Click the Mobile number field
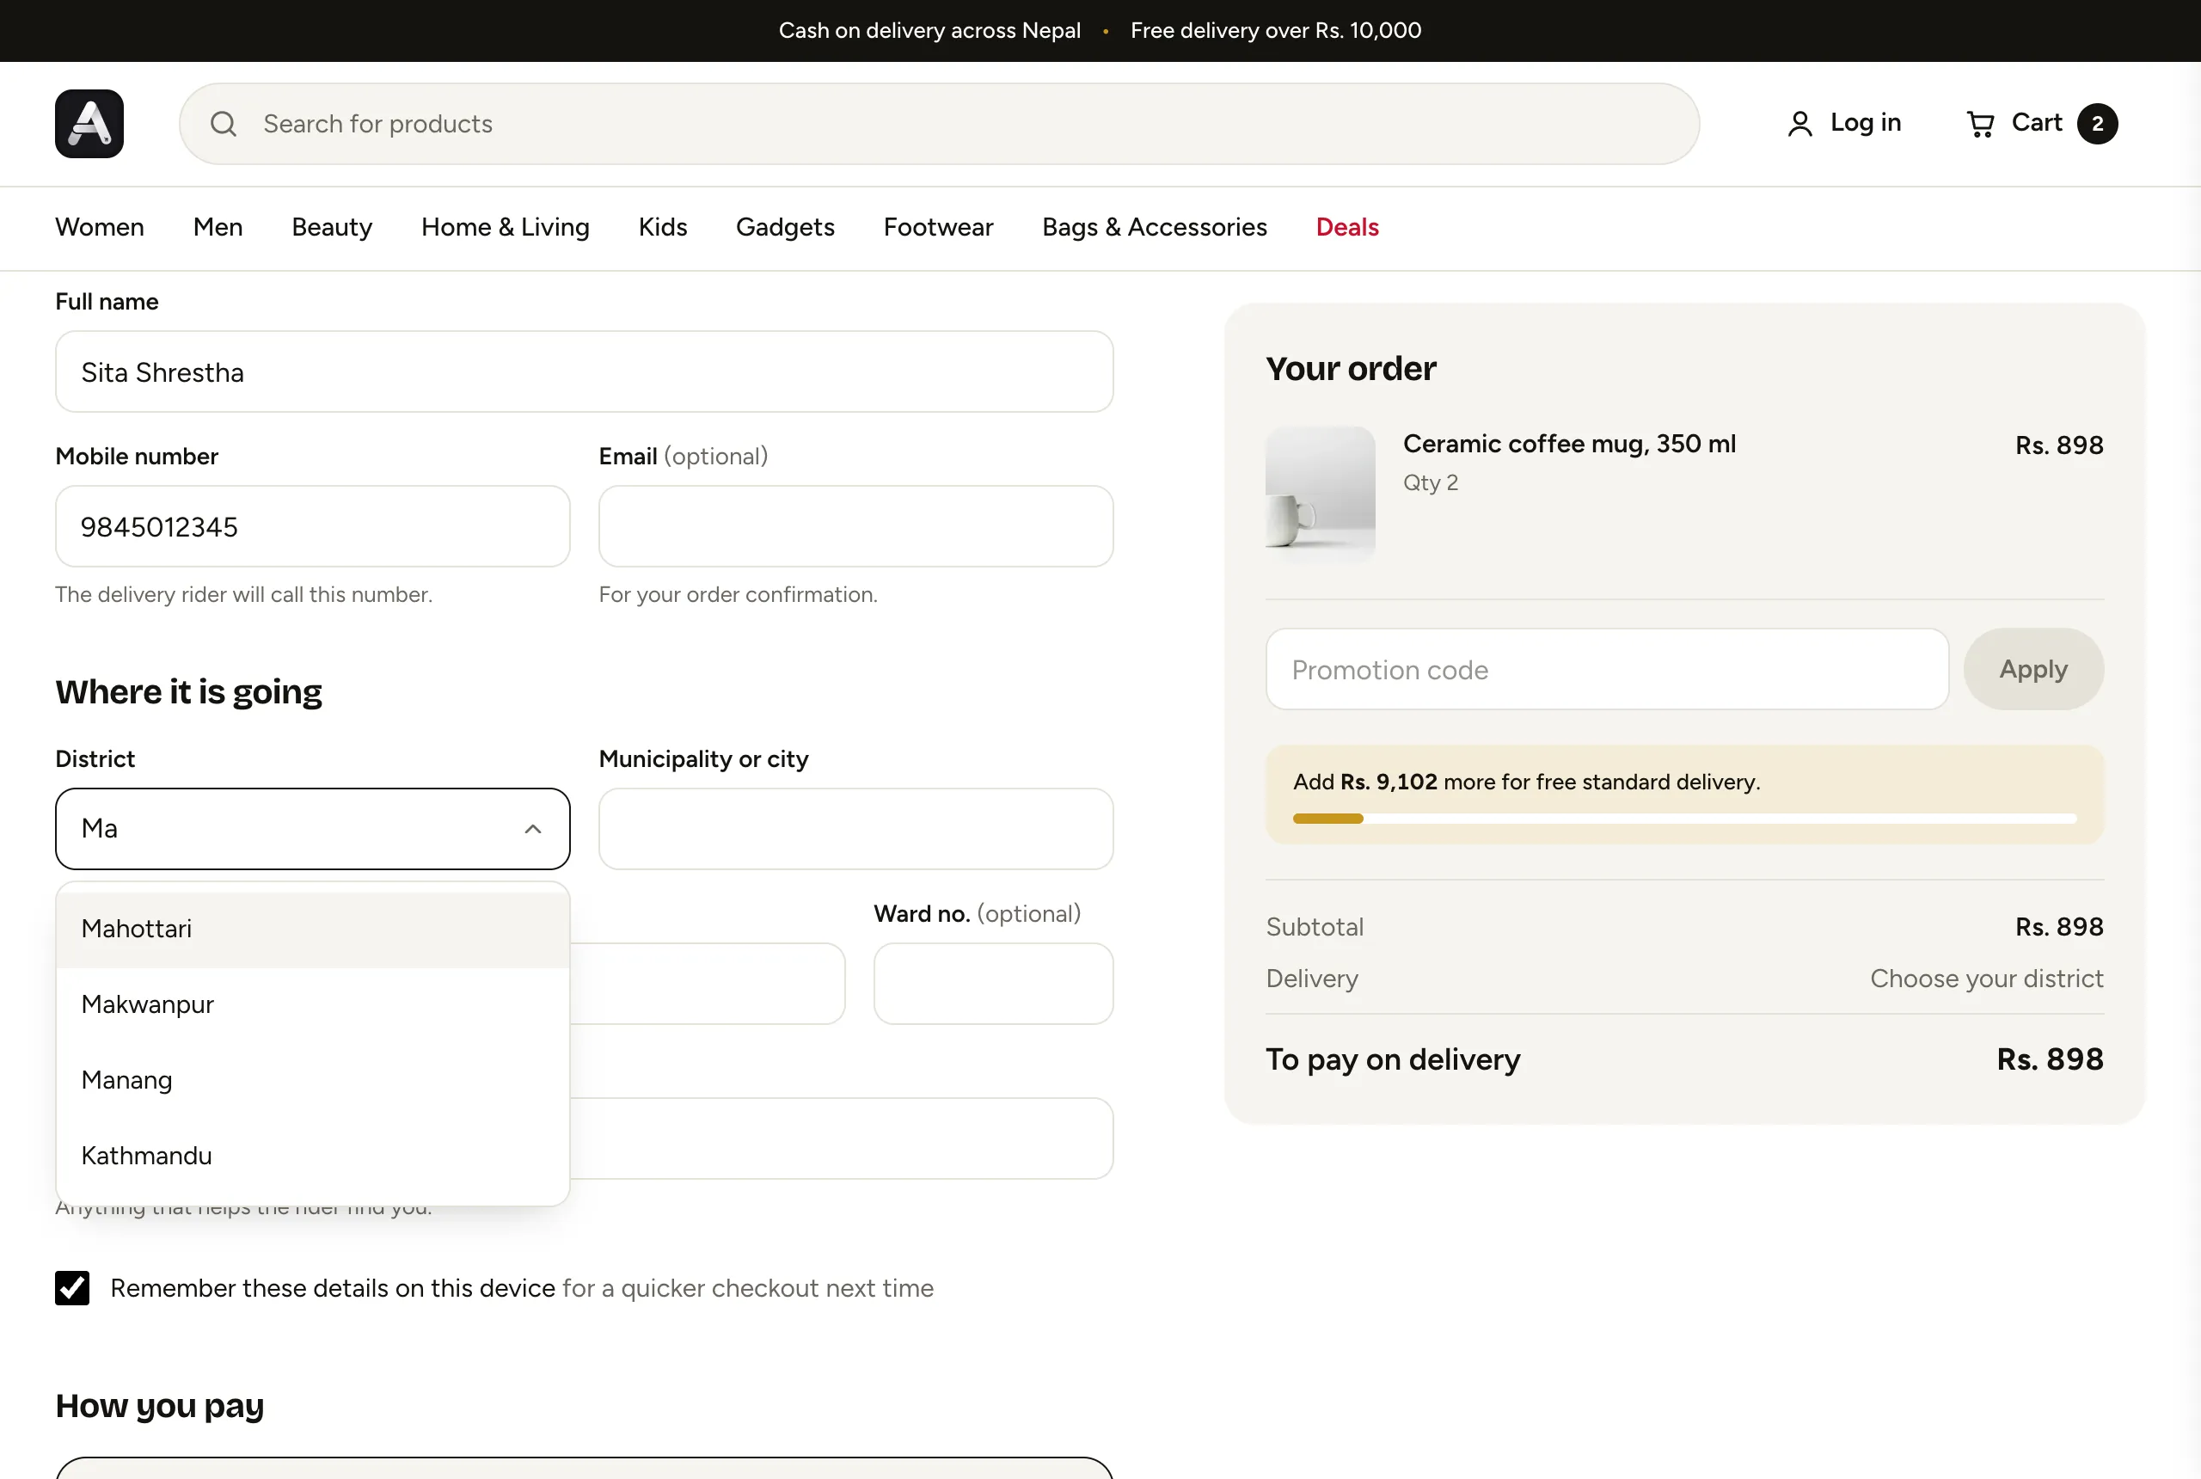This screenshot has width=2201, height=1479. click(x=313, y=526)
